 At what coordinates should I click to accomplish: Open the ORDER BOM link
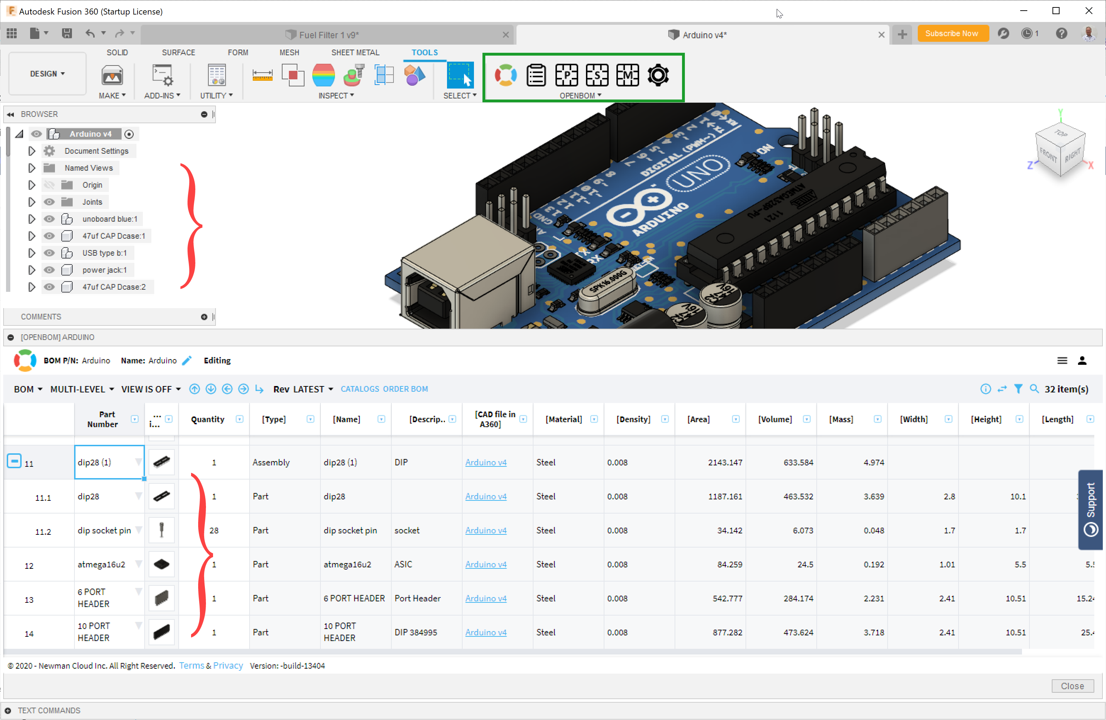[x=405, y=389]
